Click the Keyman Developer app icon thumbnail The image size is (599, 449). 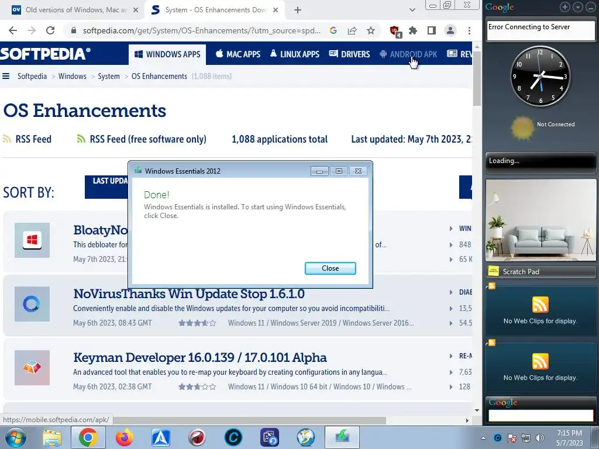coord(32,368)
